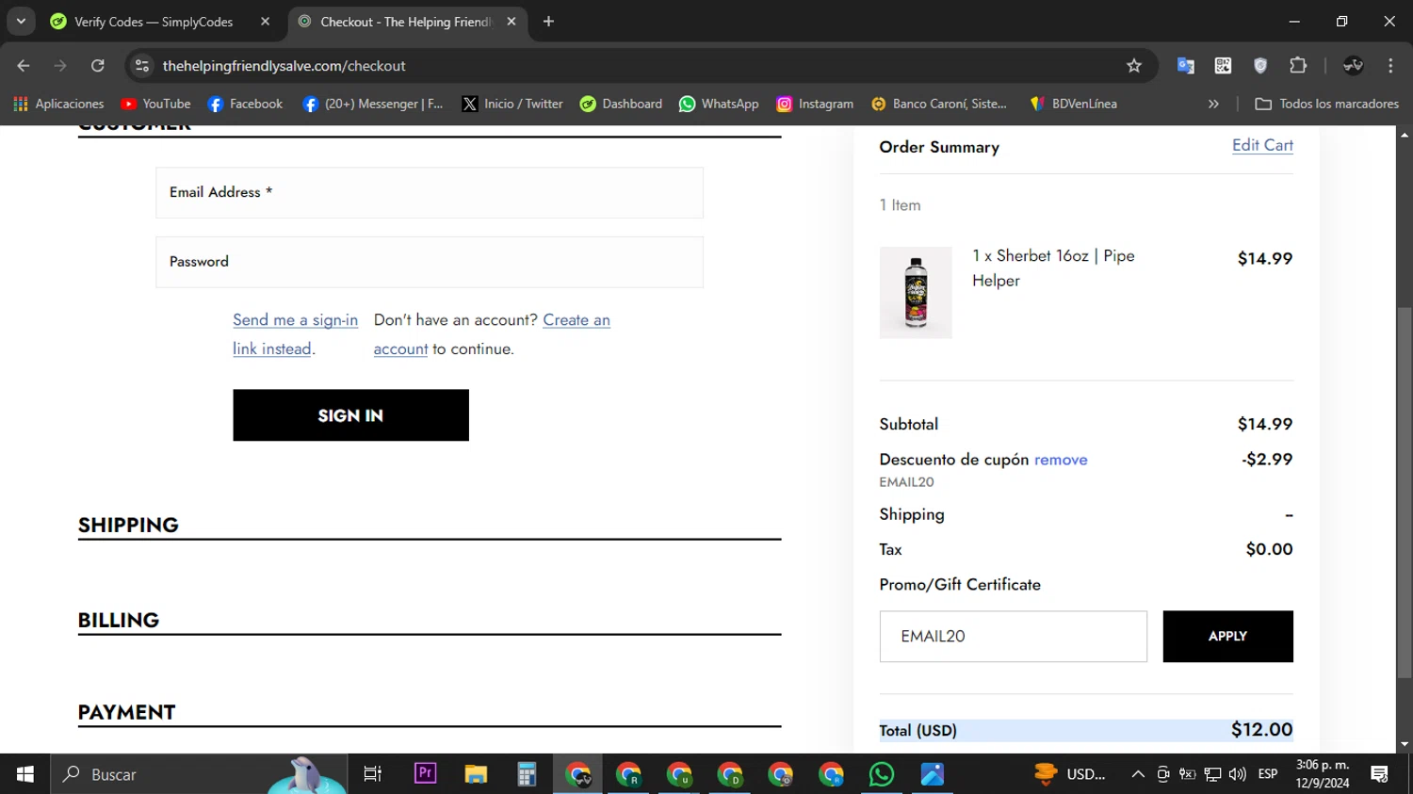Click the APPLY button
1413x794 pixels.
(x=1227, y=637)
